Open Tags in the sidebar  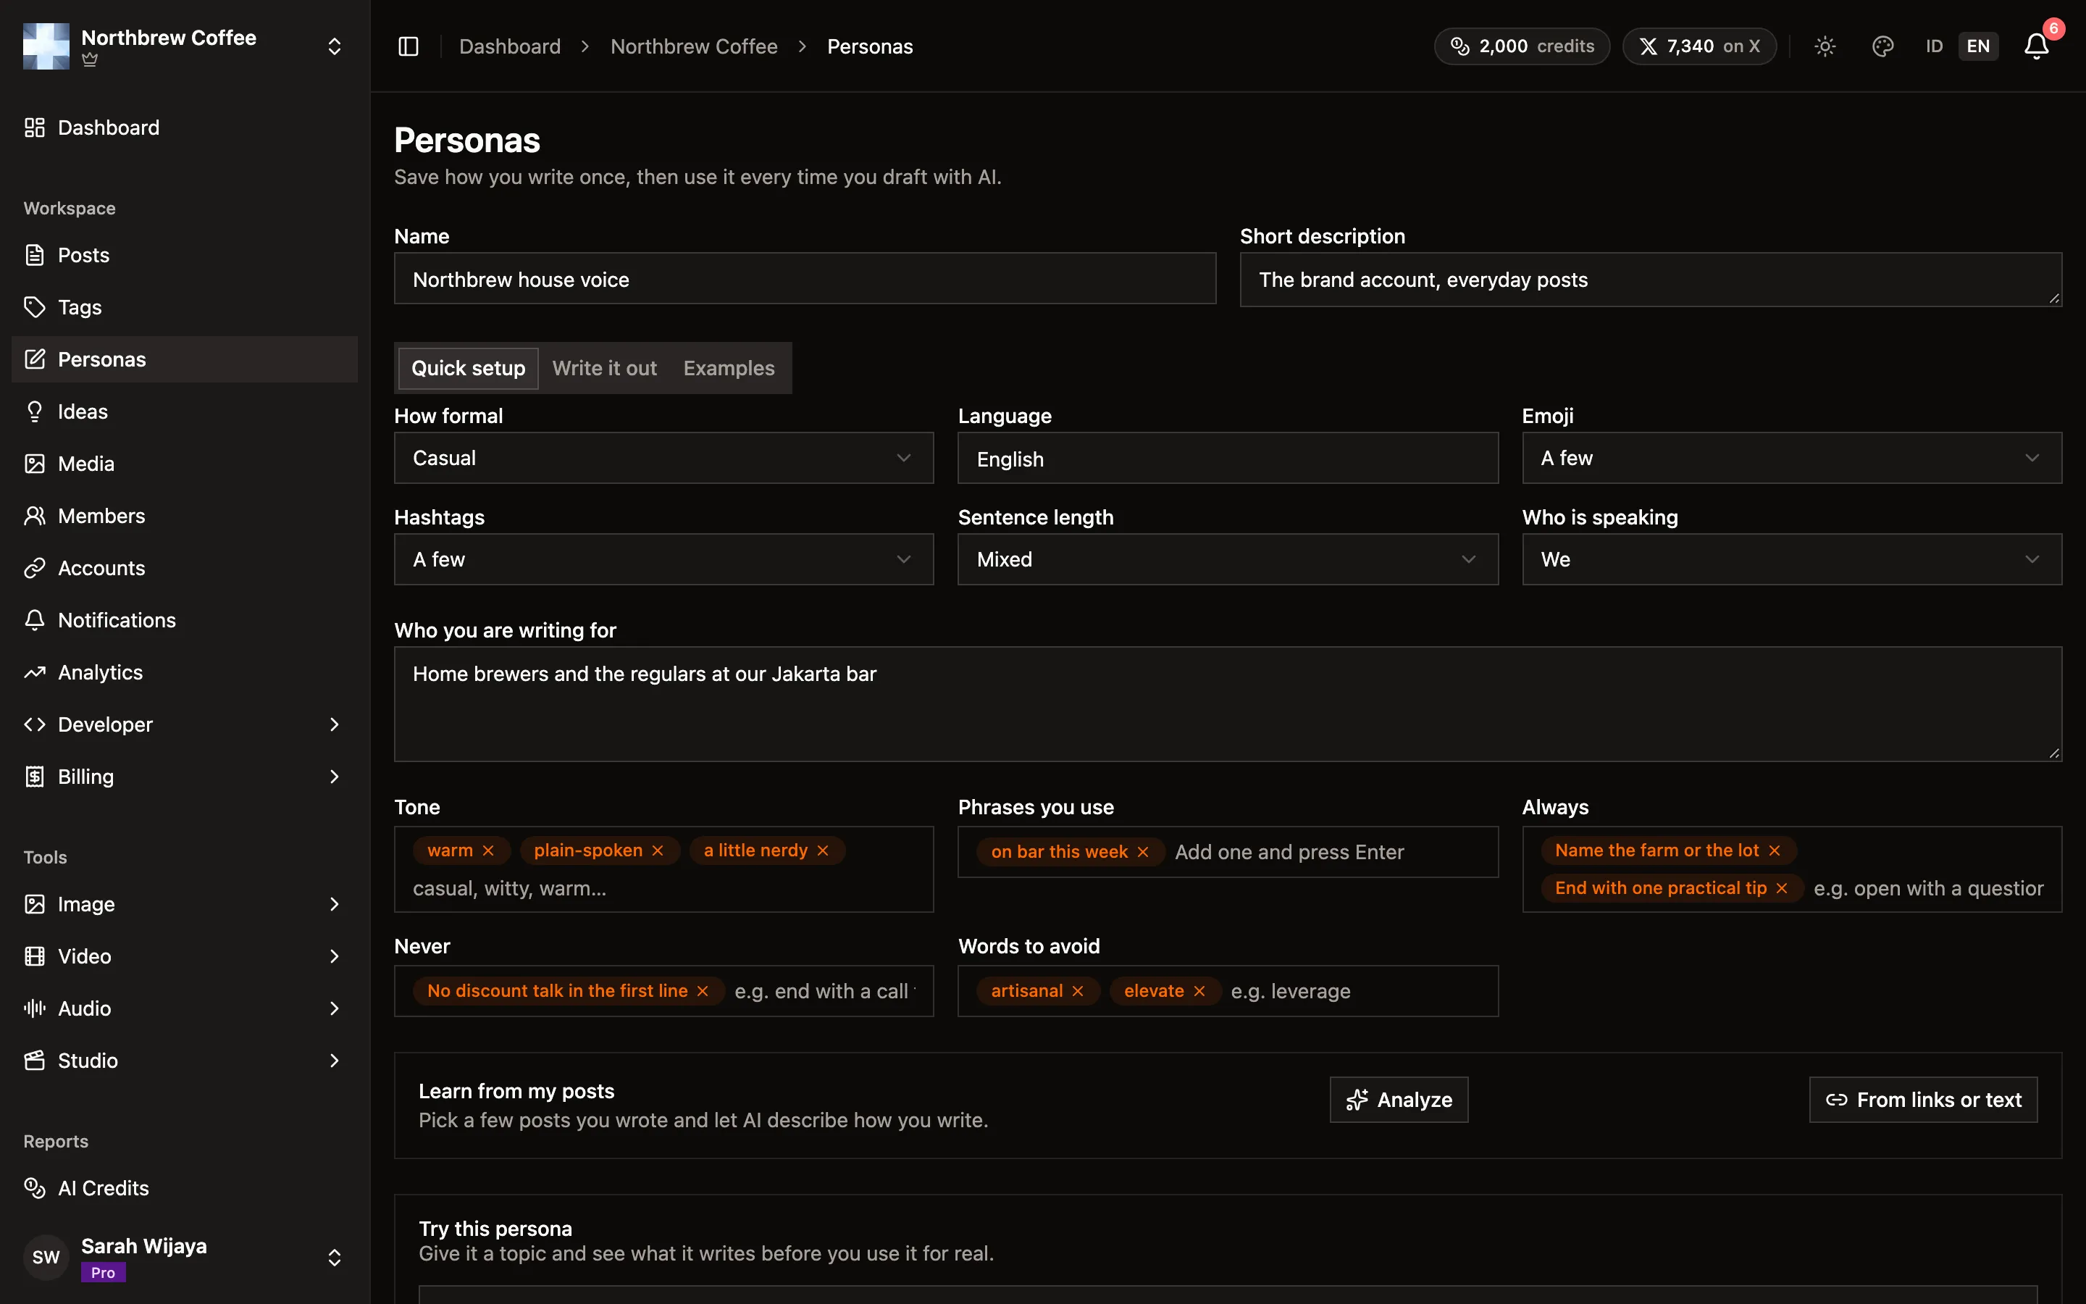click(x=185, y=307)
